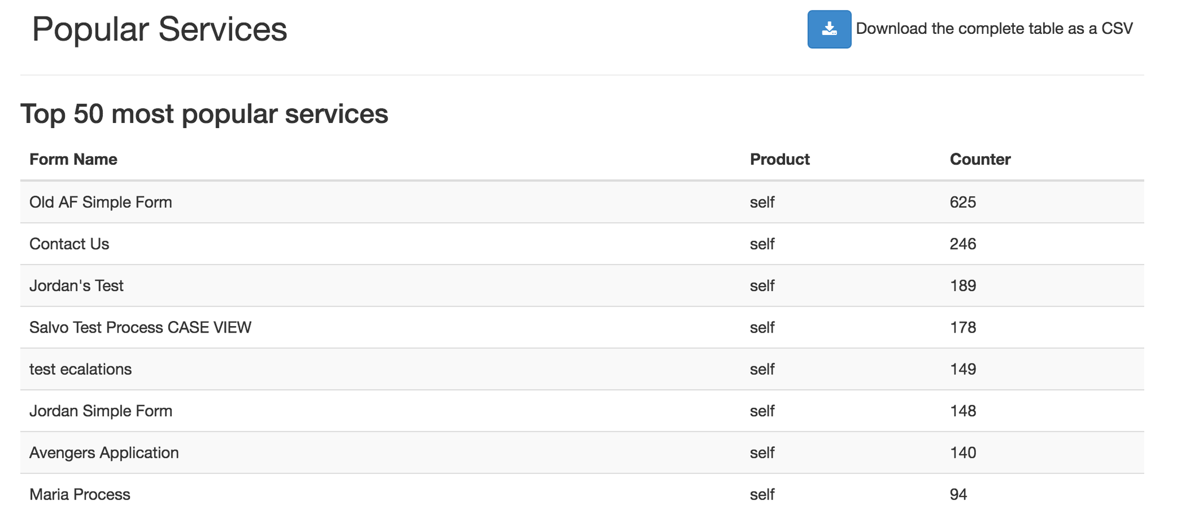Click the counter value 94
The image size is (1177, 510).
[x=958, y=494]
